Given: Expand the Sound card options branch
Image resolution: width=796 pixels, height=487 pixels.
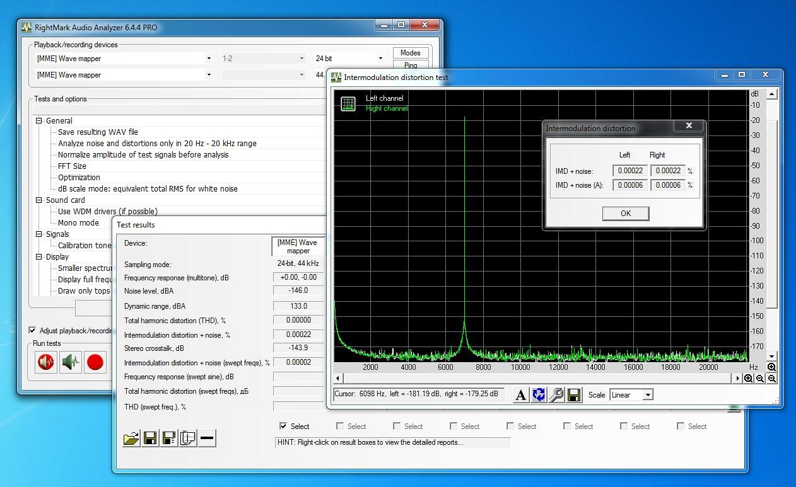Looking at the screenshot, I should [x=38, y=200].
